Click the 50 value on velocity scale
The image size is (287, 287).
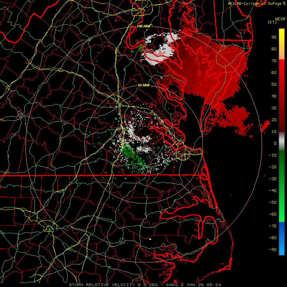(274, 85)
